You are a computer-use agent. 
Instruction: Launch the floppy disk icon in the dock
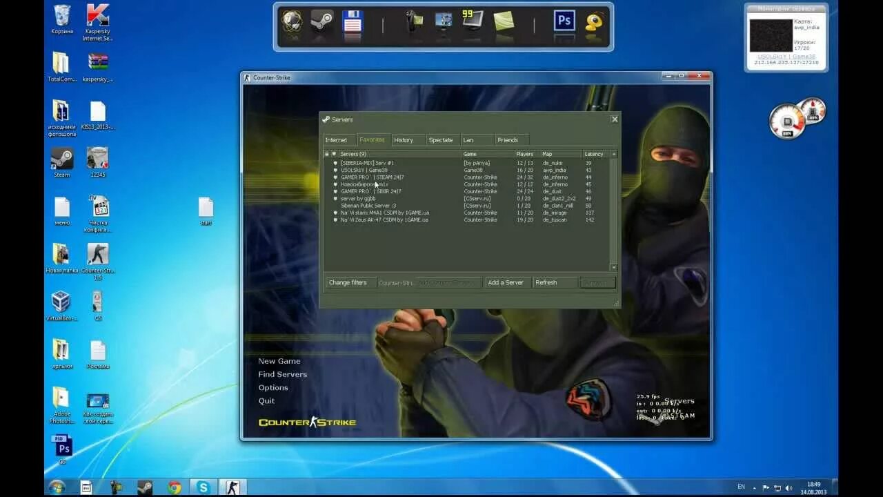coord(353,22)
